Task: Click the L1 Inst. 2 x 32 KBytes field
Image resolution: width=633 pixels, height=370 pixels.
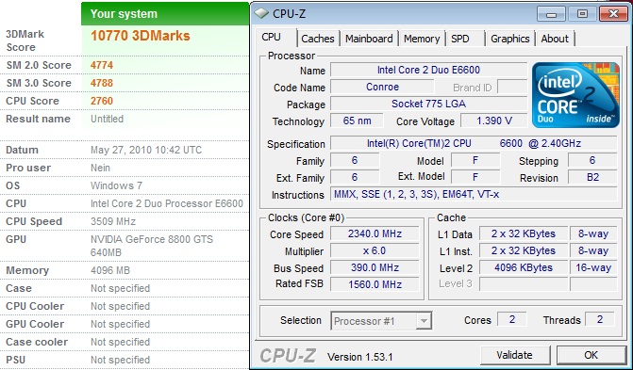Action: coord(524,250)
